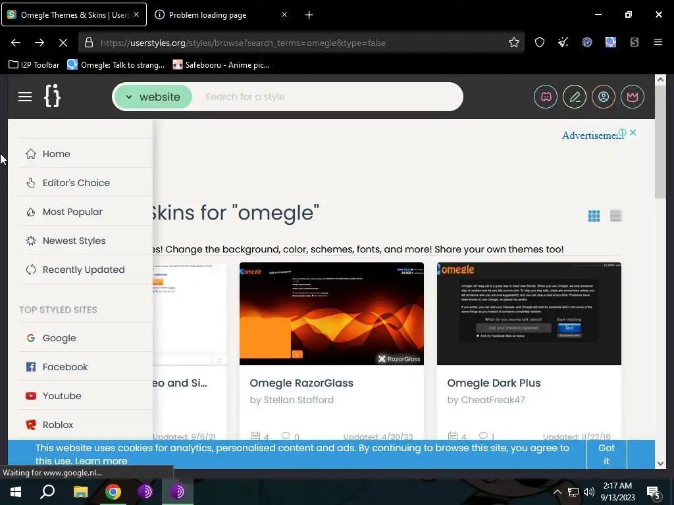Click the userstyles curly-brace logo
This screenshot has width=674, height=505.
[x=53, y=96]
